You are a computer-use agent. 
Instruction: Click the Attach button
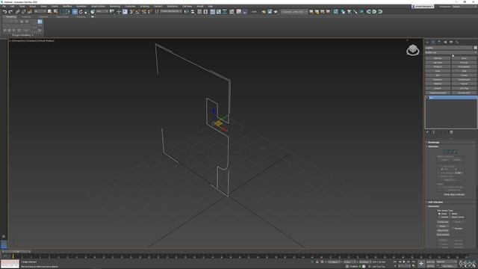pyautogui.click(x=443, y=226)
